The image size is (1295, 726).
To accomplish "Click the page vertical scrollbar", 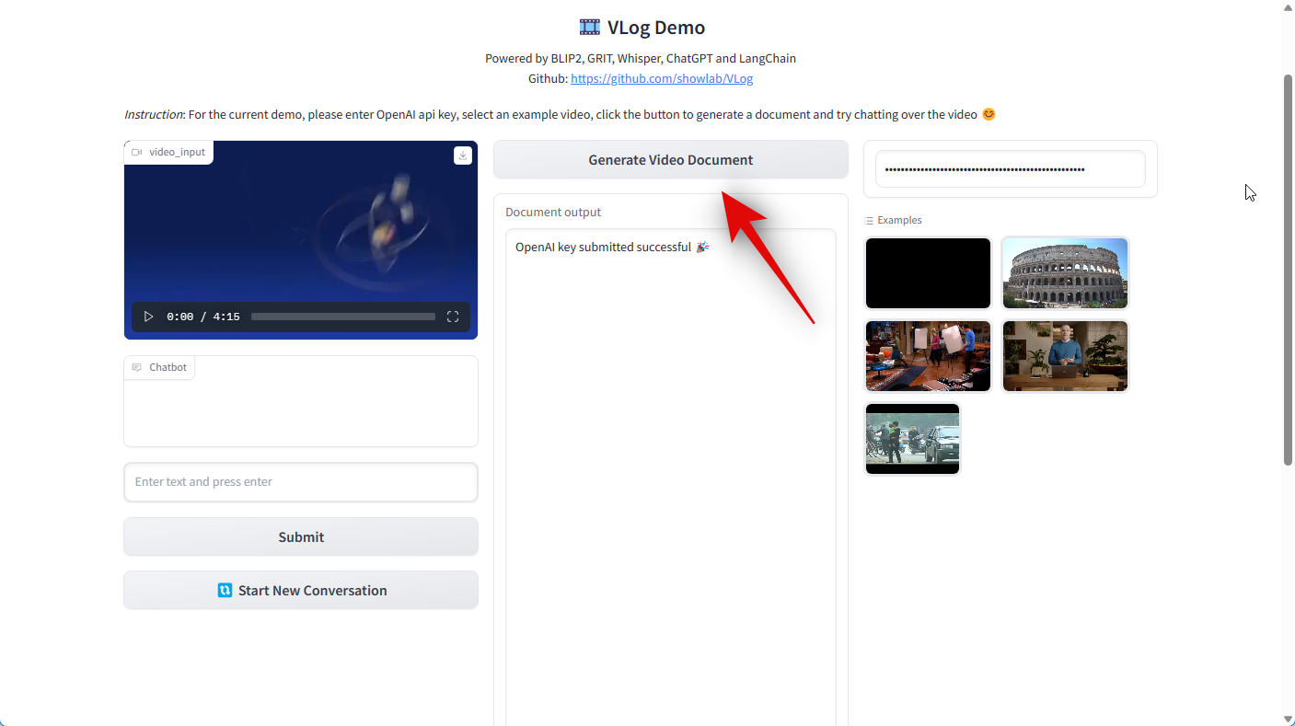I will (x=1288, y=271).
